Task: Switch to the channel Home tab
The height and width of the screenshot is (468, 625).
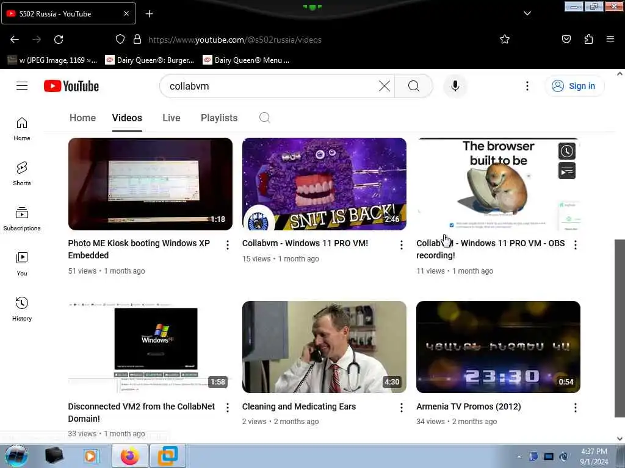Action: (82, 118)
